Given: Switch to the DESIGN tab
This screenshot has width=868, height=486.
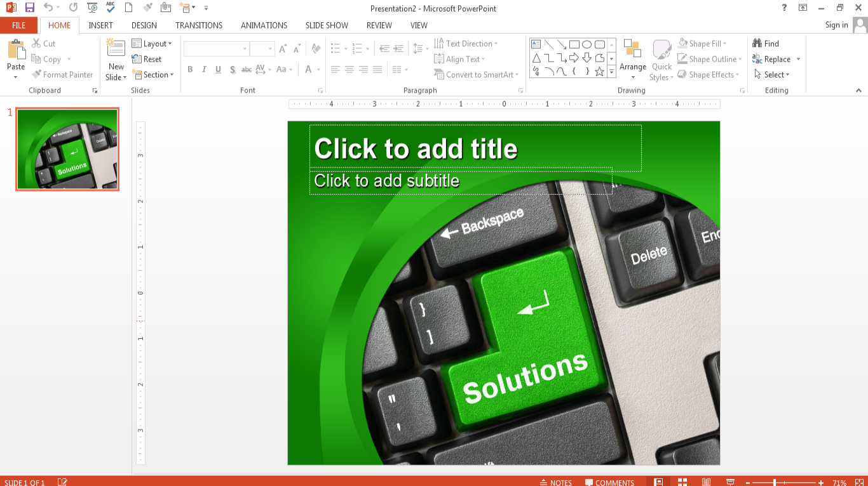Looking at the screenshot, I should point(144,25).
